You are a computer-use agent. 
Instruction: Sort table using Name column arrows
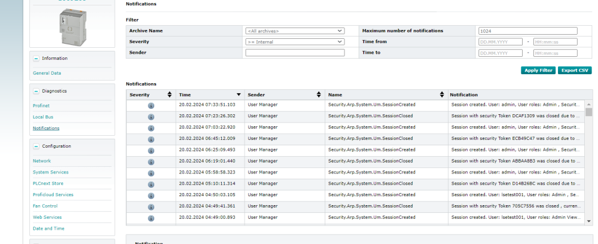[442, 94]
